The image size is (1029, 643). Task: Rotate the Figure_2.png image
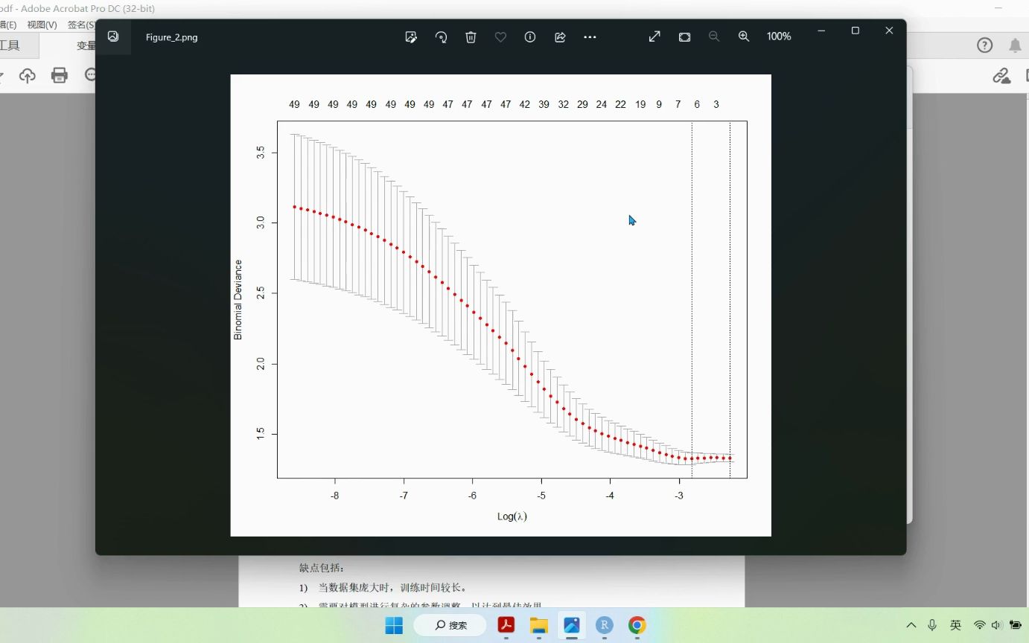(441, 36)
